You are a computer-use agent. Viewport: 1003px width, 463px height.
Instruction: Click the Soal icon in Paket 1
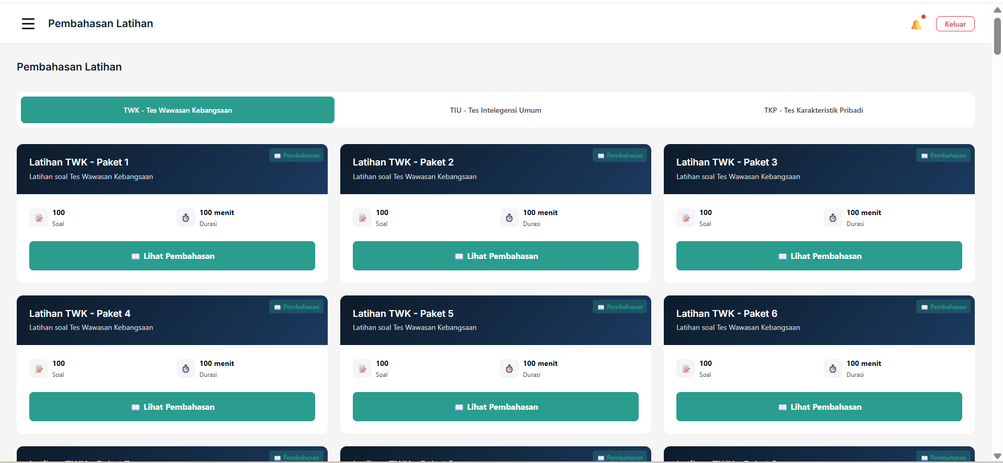[39, 218]
